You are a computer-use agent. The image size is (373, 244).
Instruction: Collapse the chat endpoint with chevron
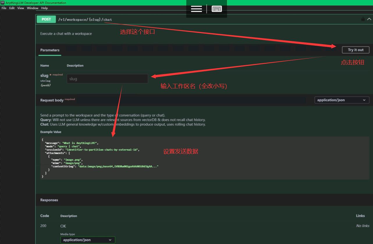(369, 19)
